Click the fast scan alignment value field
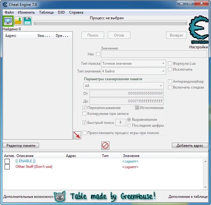Screen dimensions: 211x205 (x=121, y=122)
